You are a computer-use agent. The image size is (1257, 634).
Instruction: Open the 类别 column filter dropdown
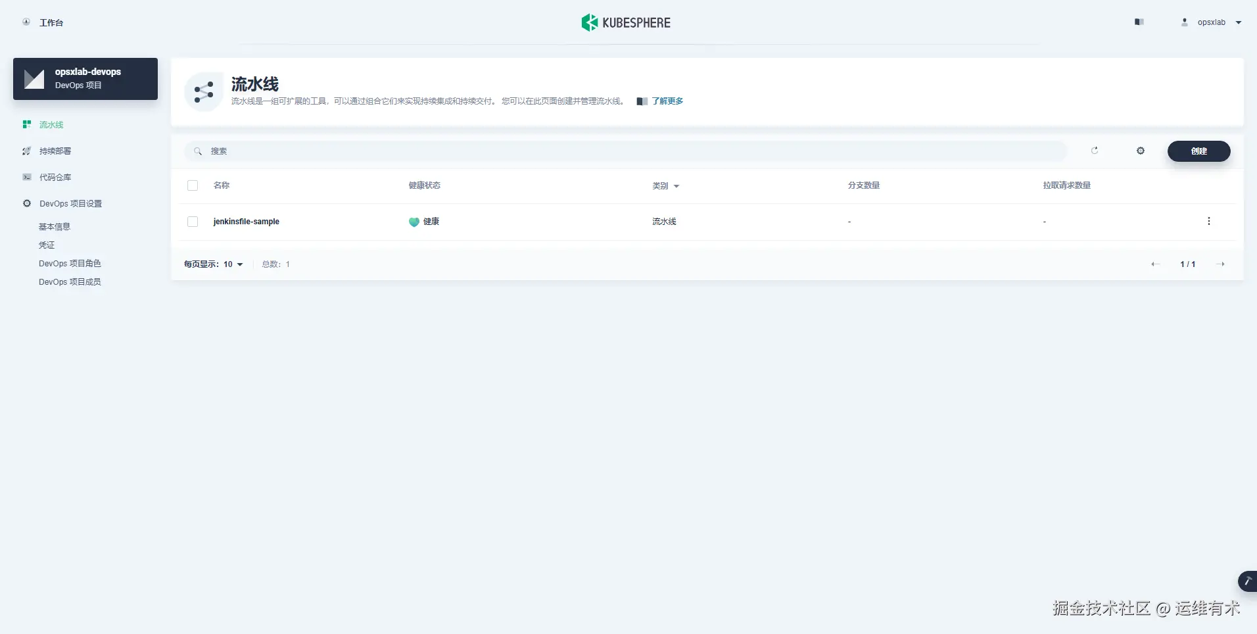[677, 185]
